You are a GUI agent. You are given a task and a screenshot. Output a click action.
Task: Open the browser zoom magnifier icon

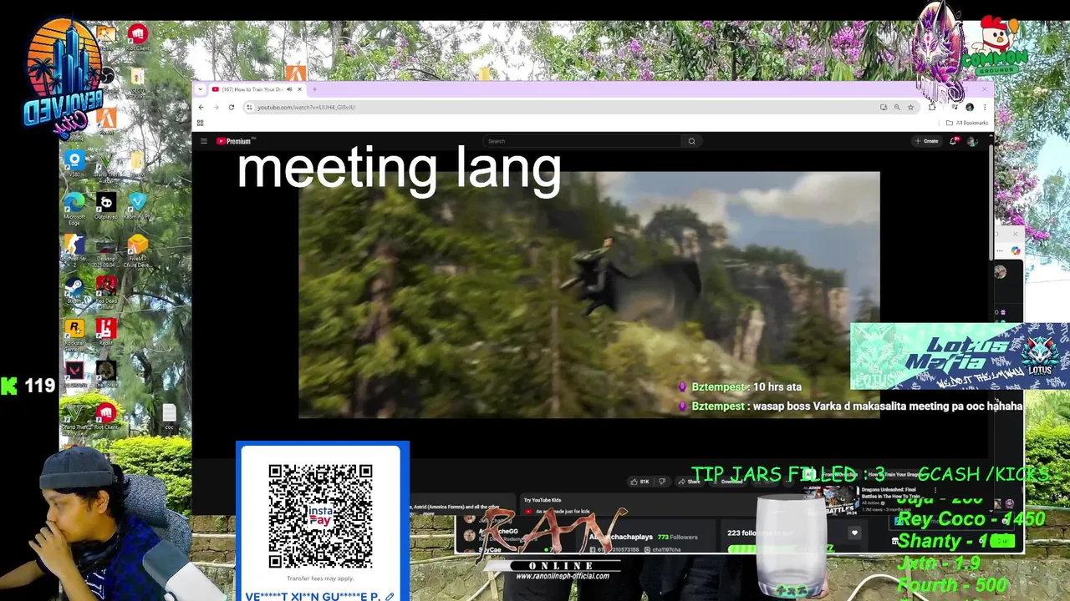click(897, 107)
